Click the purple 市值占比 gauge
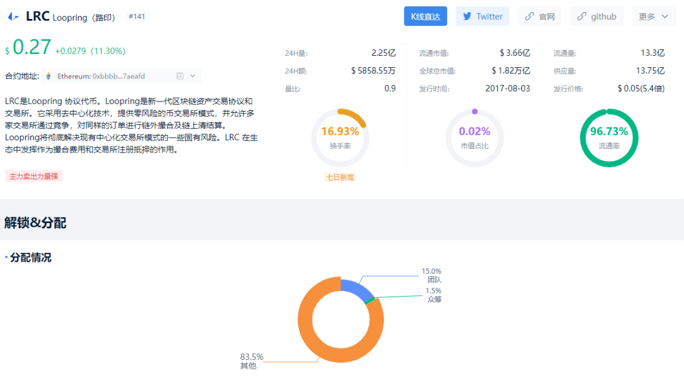 [x=475, y=137]
